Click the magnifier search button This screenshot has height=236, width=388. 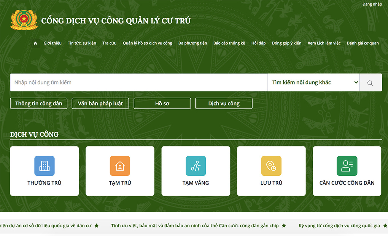(371, 83)
